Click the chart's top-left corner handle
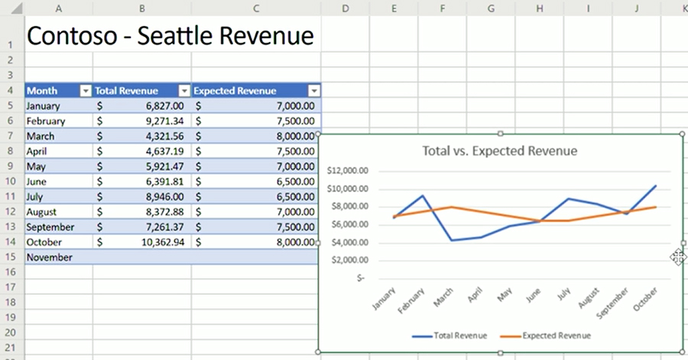688x360 pixels. tap(318, 134)
